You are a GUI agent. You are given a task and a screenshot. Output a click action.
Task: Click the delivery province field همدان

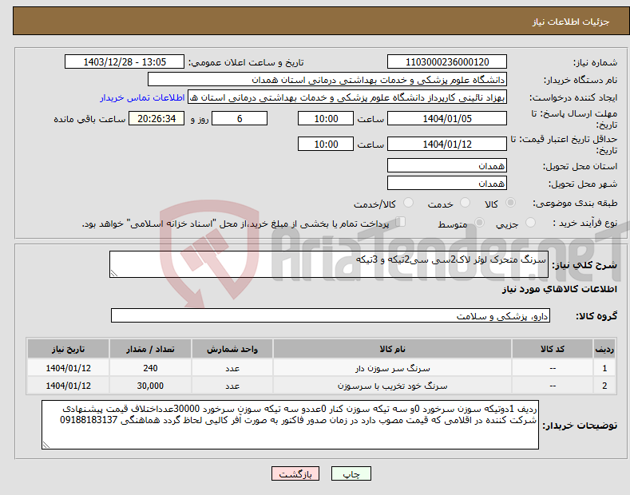(447, 165)
